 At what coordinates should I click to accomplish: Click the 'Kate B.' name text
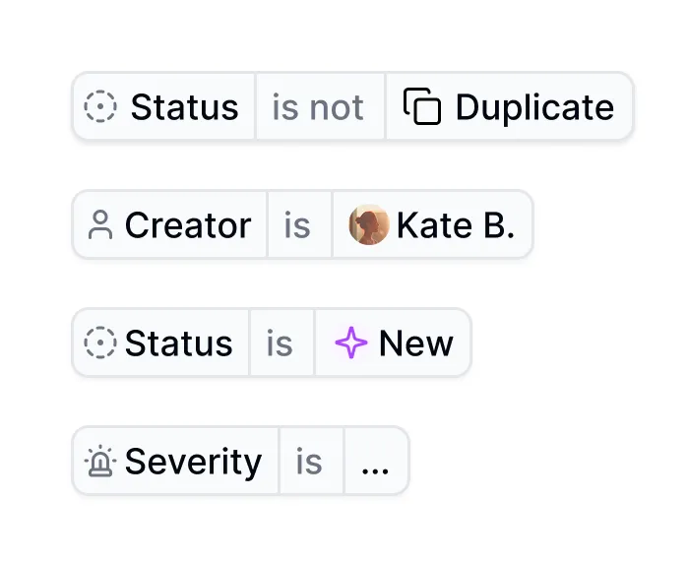tap(455, 225)
